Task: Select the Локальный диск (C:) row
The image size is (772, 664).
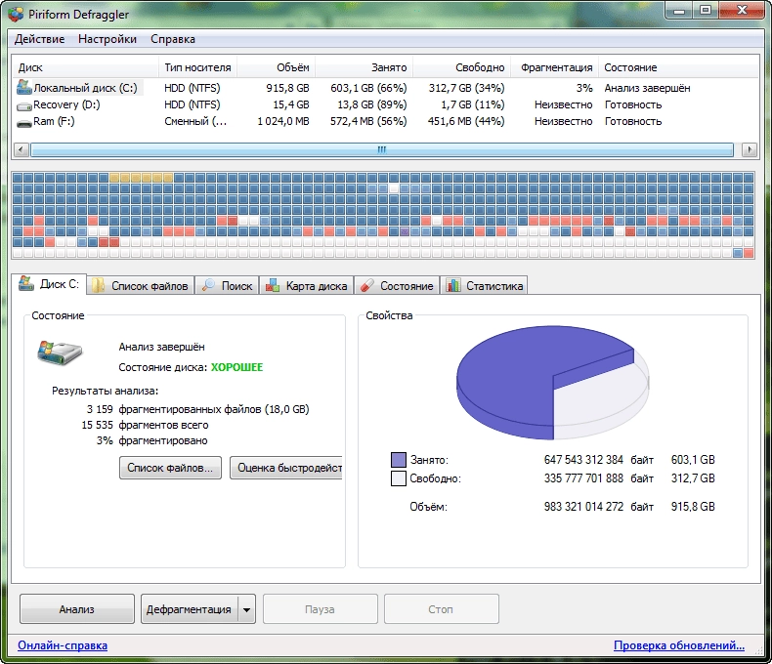Action: (x=385, y=88)
